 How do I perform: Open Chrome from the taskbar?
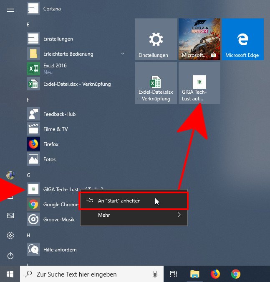[x=235, y=274]
